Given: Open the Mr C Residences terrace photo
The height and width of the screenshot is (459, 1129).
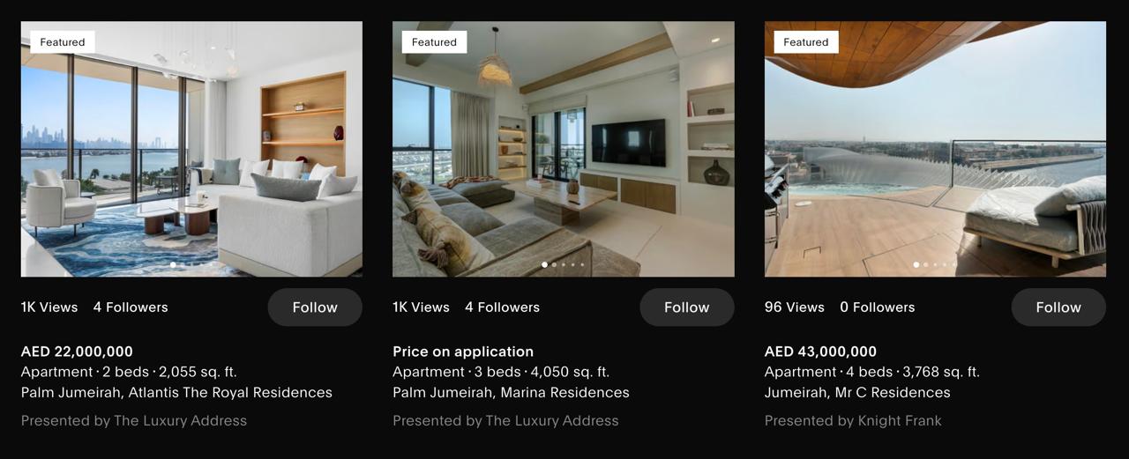Looking at the screenshot, I should pyautogui.click(x=935, y=149).
